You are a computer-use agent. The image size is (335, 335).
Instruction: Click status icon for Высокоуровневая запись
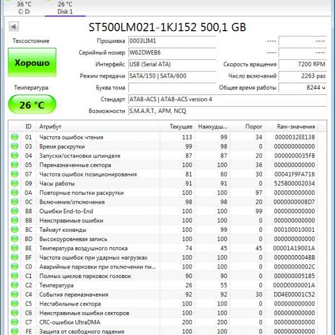15,239
